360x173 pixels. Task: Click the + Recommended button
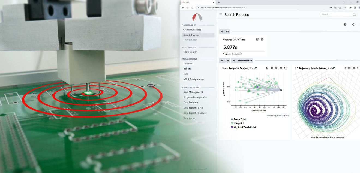(242, 60)
